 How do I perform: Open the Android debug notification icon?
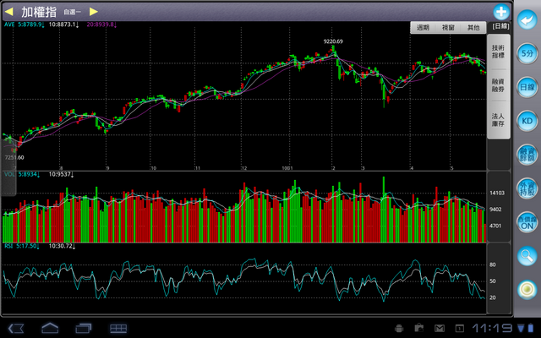(399, 329)
